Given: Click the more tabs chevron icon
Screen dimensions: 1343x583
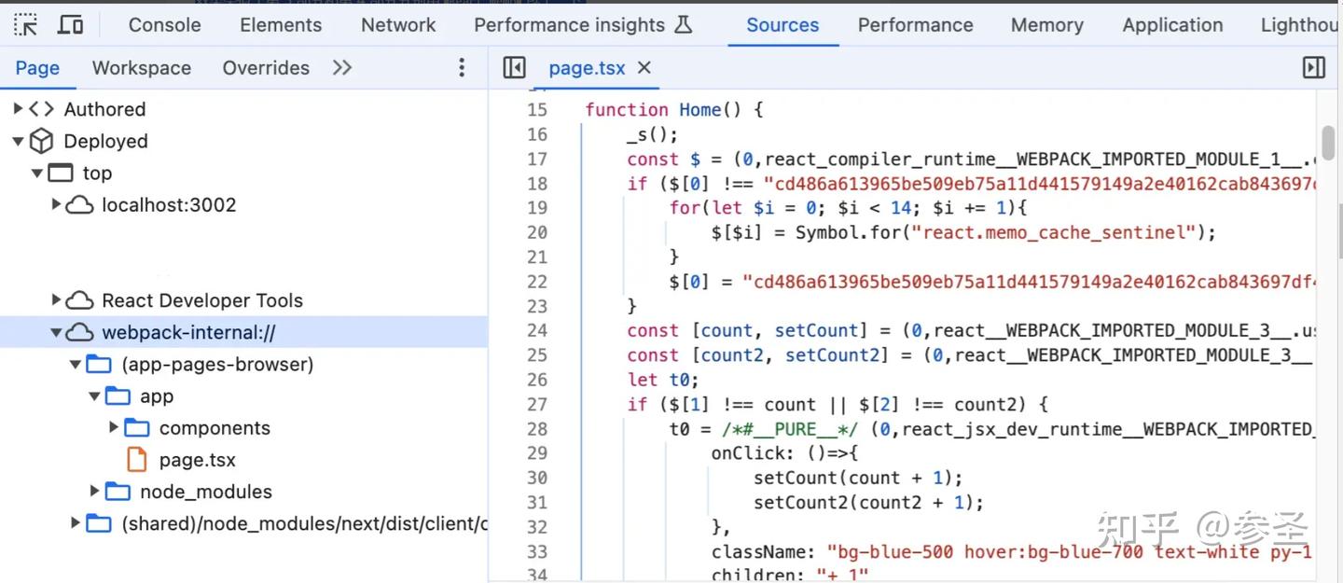Looking at the screenshot, I should click(341, 67).
